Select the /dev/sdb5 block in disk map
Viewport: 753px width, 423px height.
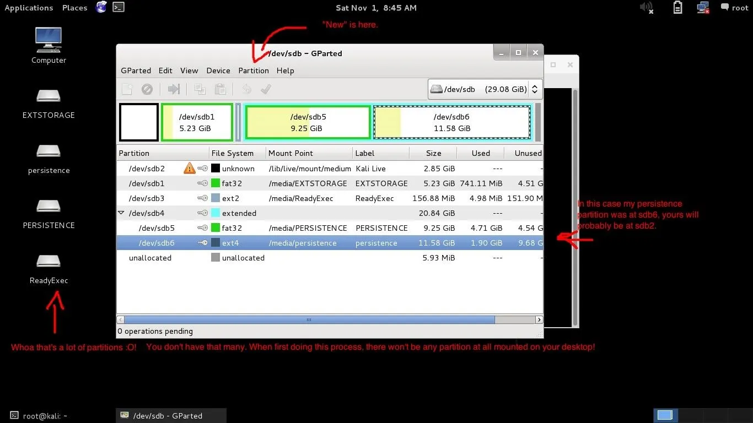[308, 122]
